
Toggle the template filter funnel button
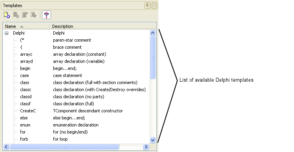(x=47, y=15)
